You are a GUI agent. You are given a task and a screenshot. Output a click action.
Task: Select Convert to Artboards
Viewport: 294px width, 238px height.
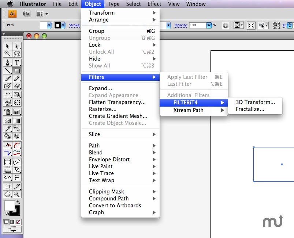tap(120, 205)
